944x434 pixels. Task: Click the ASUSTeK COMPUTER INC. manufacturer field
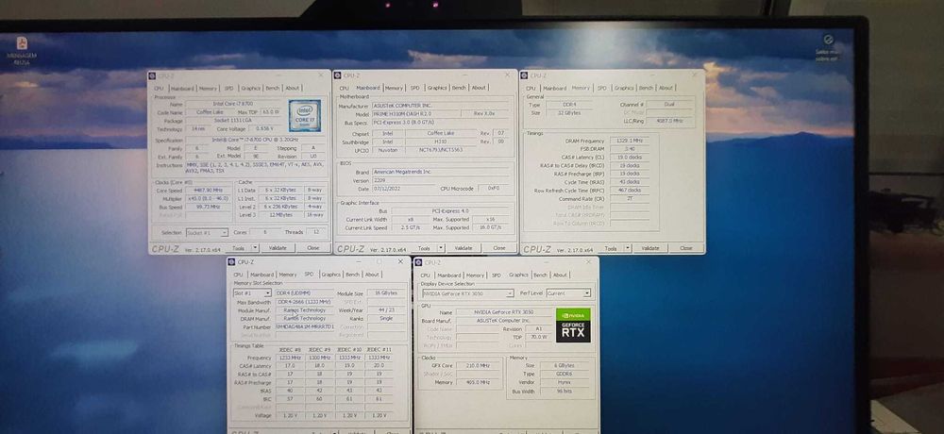click(x=441, y=106)
